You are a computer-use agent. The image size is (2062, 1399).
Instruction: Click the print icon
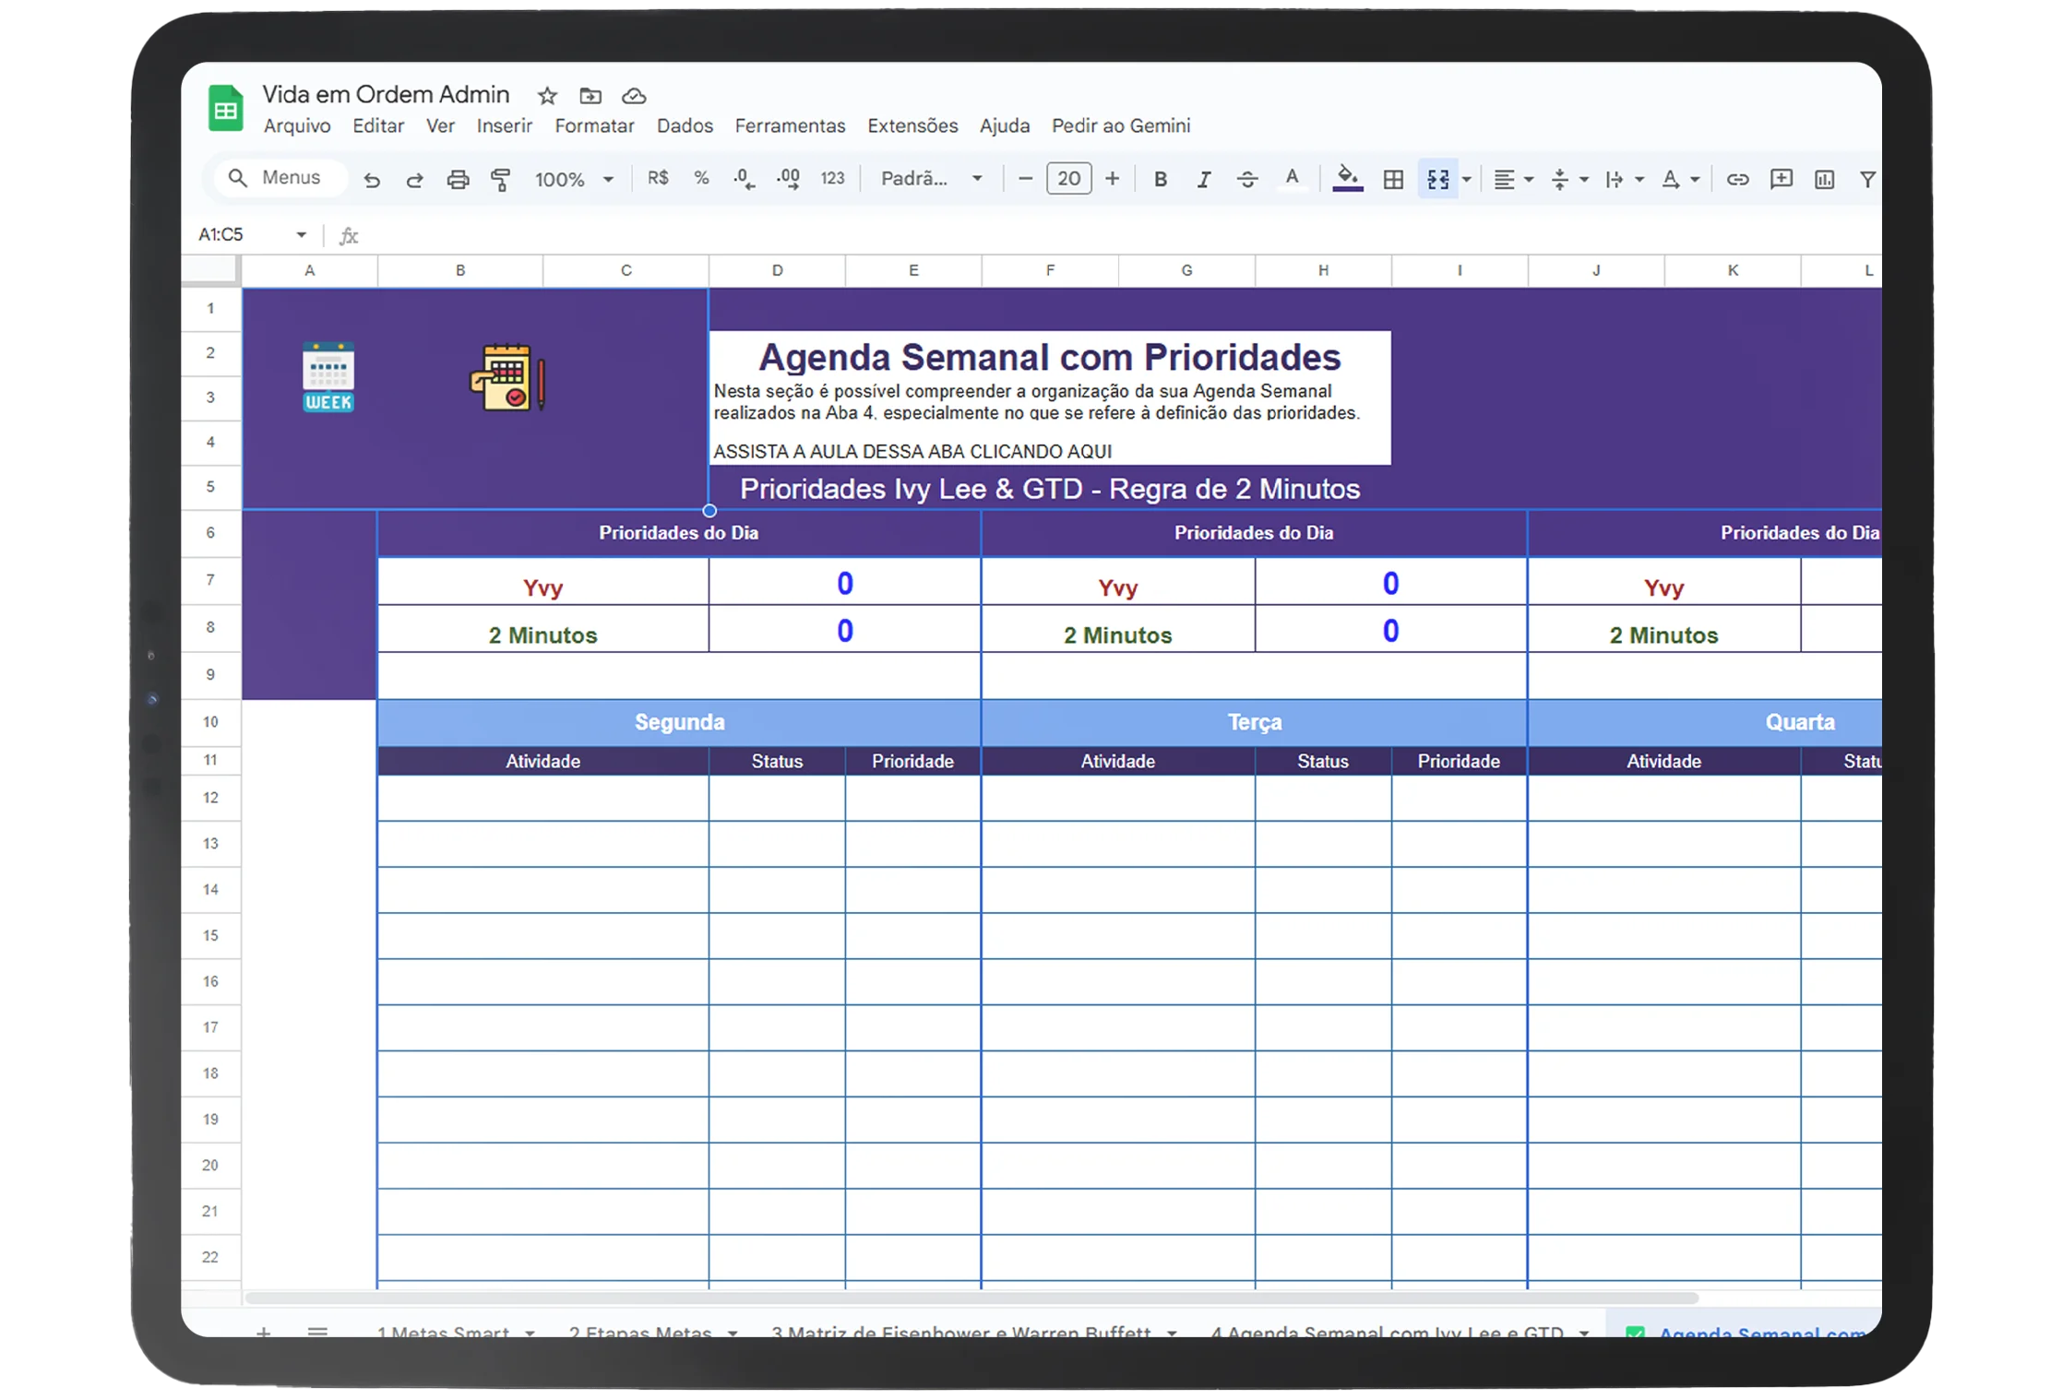point(458,180)
